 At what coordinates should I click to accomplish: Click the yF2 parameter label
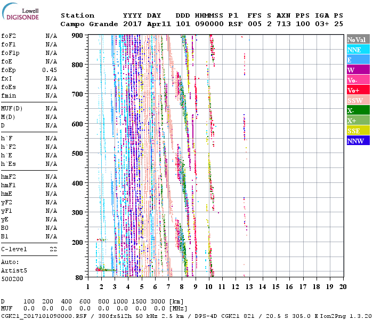(x=6, y=202)
